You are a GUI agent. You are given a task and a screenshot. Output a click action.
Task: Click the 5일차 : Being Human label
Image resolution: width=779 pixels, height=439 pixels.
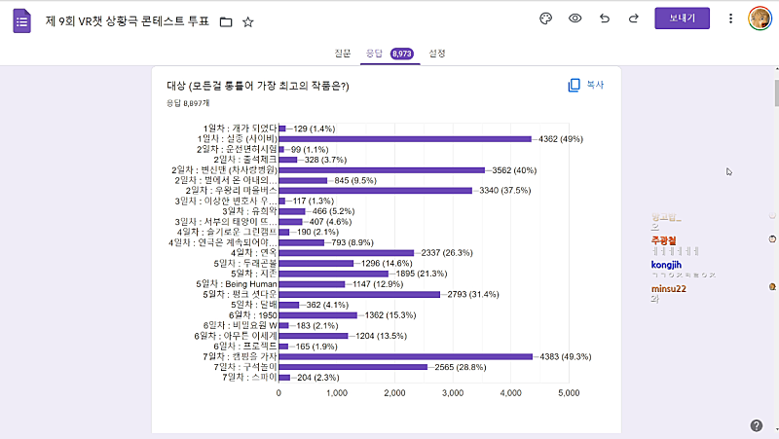click(x=237, y=284)
